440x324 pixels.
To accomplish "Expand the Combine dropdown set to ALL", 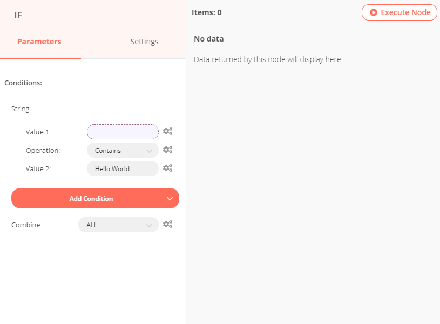I will pos(118,225).
